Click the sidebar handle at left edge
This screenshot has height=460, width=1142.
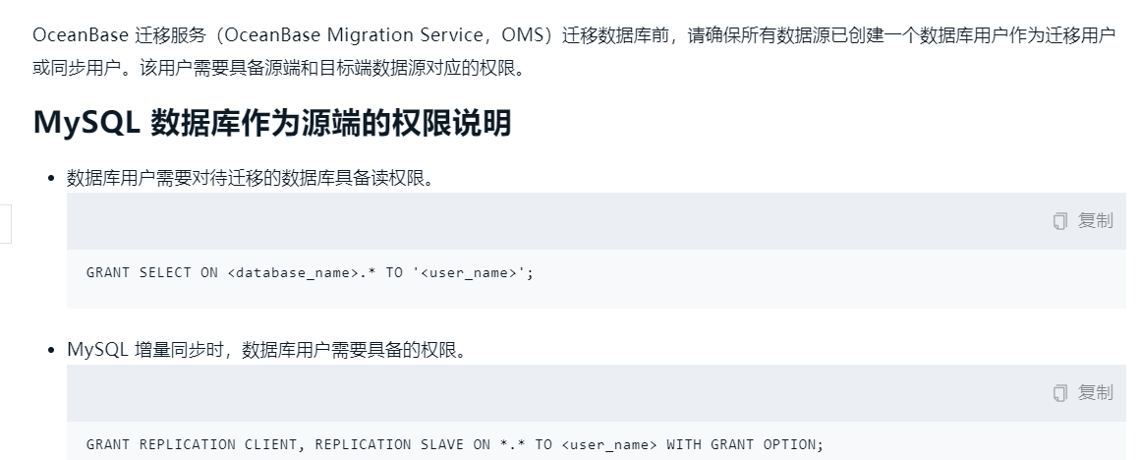point(5,223)
